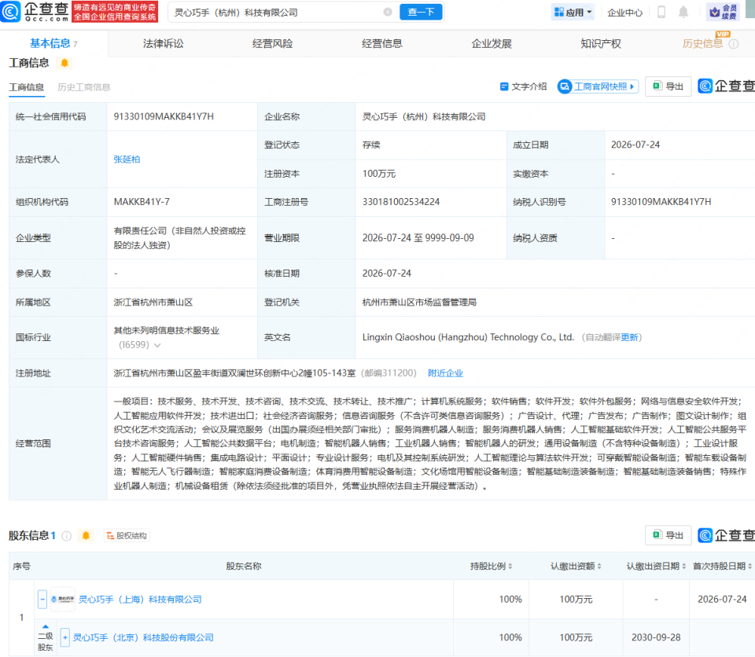Collapse the 二级股东 arrow

[46, 626]
